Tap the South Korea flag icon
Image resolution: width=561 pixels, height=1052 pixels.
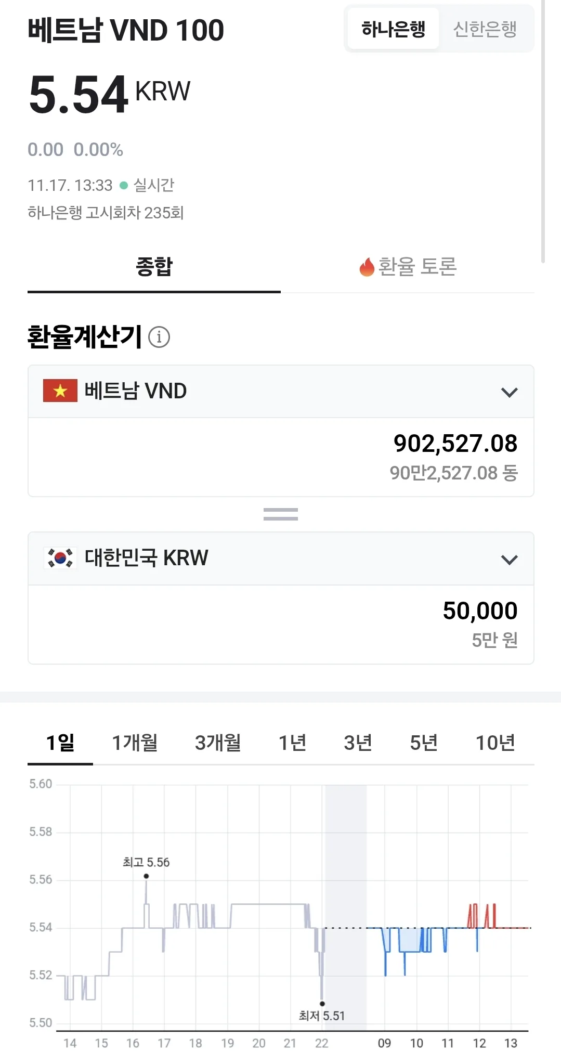(x=60, y=558)
